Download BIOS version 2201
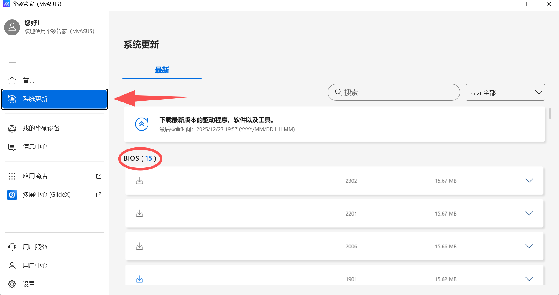The width and height of the screenshot is (559, 295). [x=139, y=213]
